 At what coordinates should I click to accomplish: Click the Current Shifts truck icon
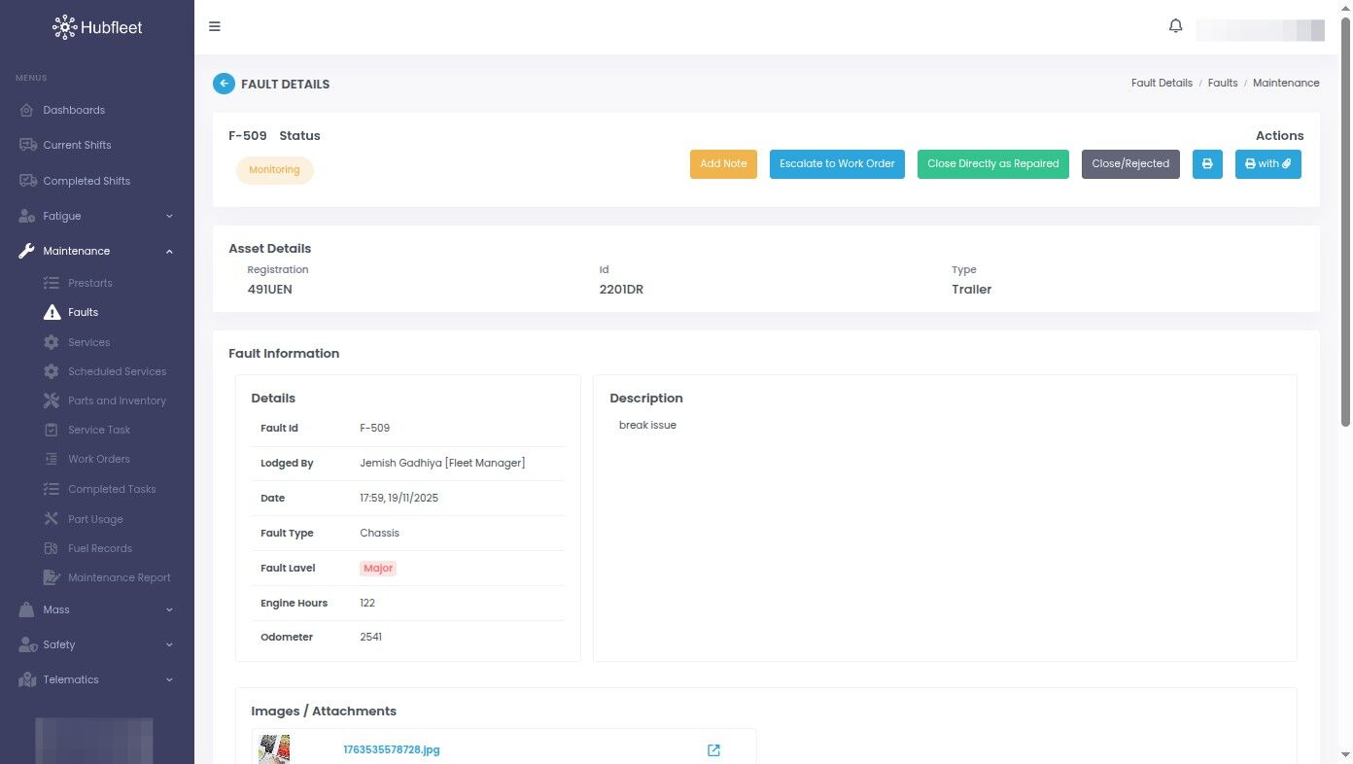click(x=27, y=145)
